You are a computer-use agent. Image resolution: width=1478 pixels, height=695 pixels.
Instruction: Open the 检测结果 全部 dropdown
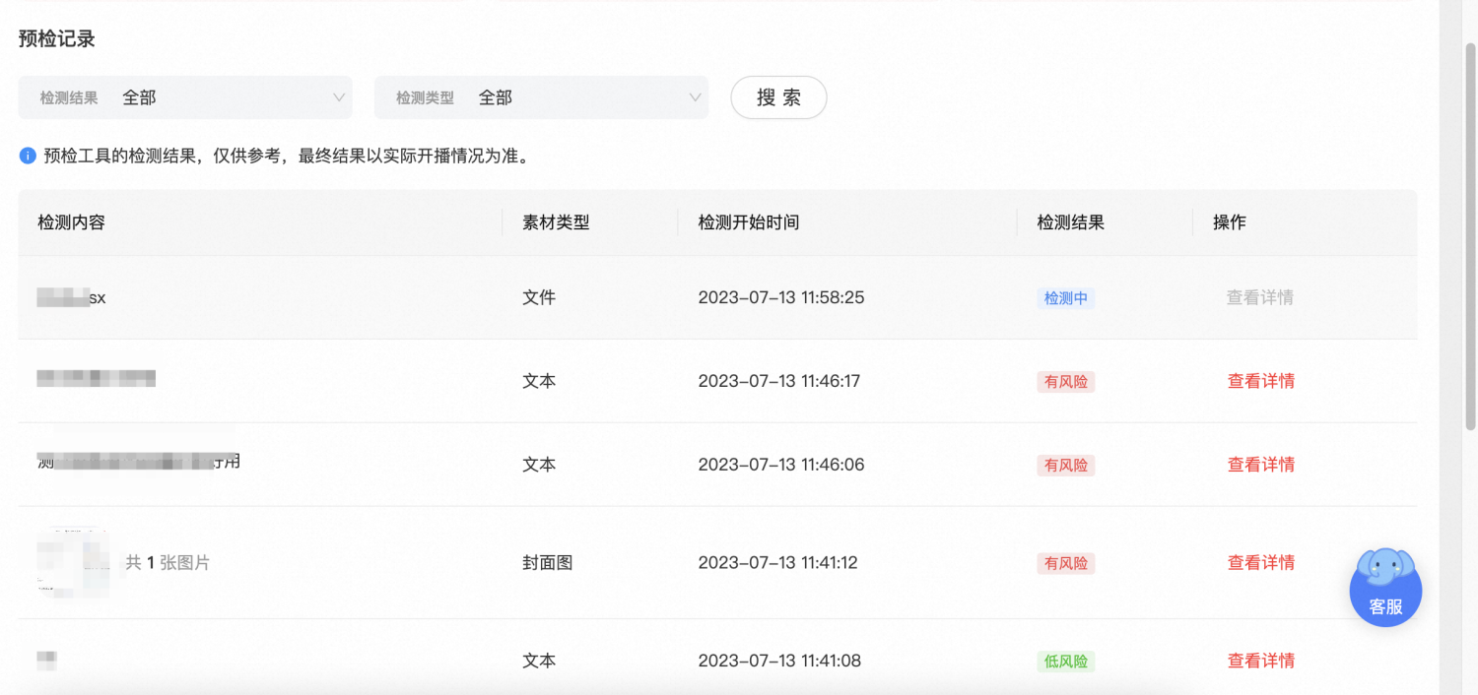coord(185,97)
